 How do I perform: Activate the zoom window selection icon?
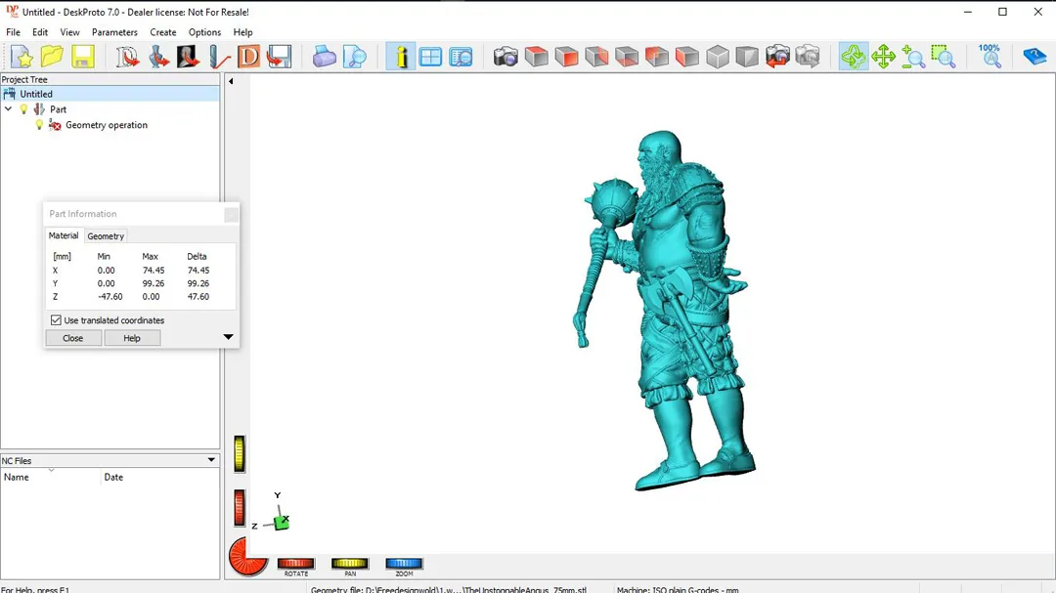[x=944, y=57]
